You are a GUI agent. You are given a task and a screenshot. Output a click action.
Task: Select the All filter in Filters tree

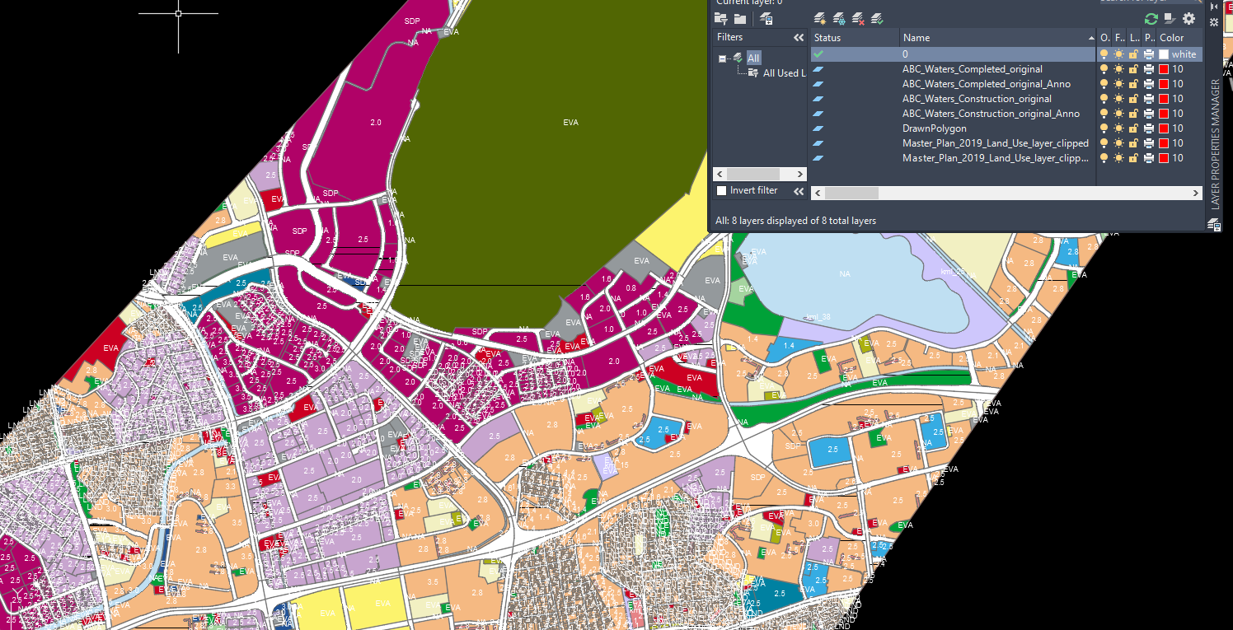point(753,58)
